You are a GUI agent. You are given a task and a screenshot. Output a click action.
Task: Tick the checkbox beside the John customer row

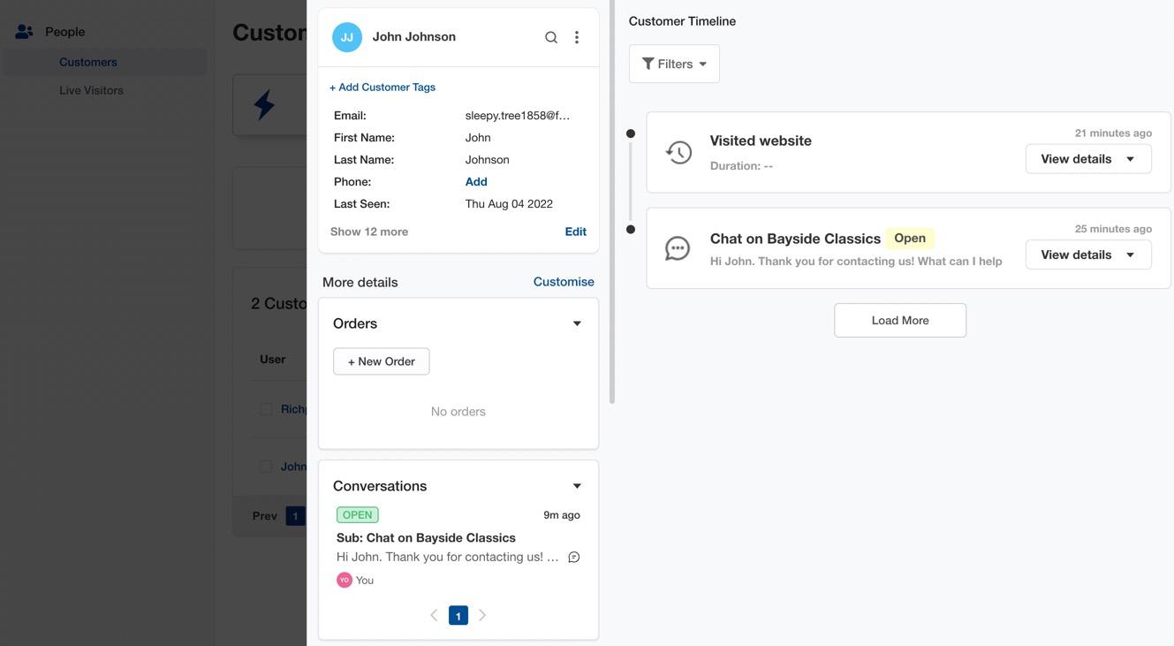pyautogui.click(x=266, y=467)
